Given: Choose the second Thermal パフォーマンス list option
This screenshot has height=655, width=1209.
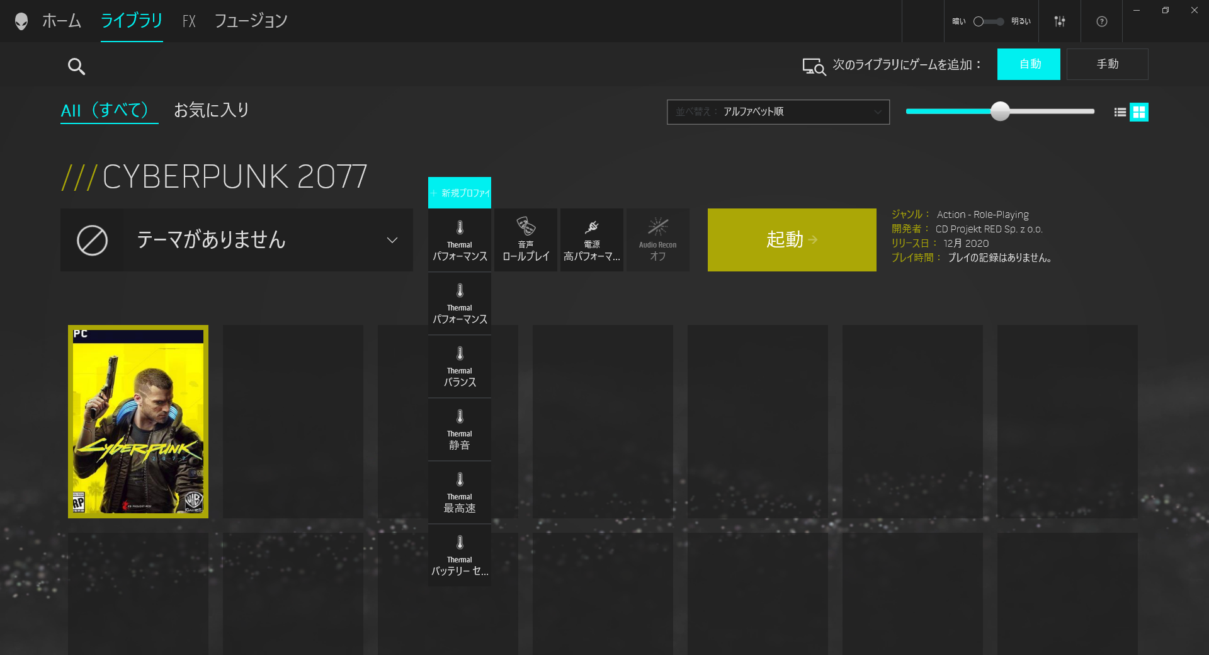Looking at the screenshot, I should 460,303.
